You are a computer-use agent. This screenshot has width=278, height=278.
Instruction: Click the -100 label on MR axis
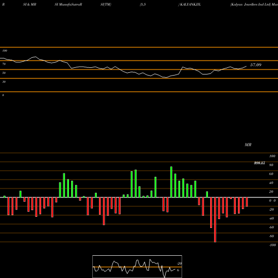272,245
